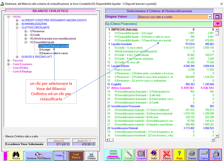Expand B) IMMOBILIZZAZIONI node
The width and height of the screenshot is (224, 161).
tap(17, 24)
